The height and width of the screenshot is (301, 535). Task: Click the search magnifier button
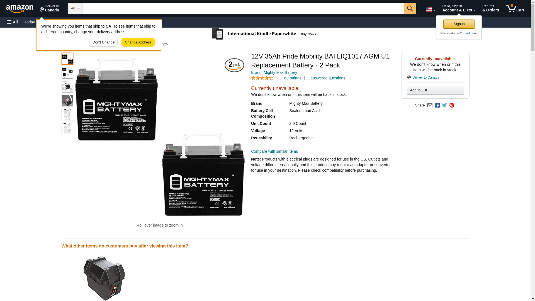tap(410, 8)
